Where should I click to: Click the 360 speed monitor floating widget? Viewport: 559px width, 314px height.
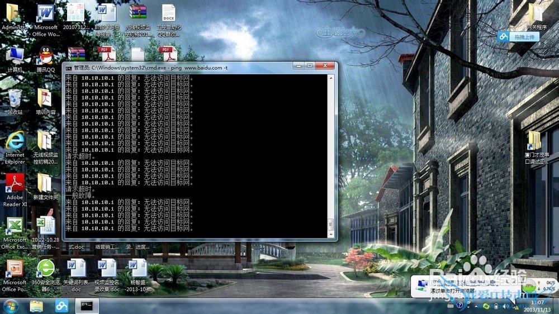coord(539,286)
